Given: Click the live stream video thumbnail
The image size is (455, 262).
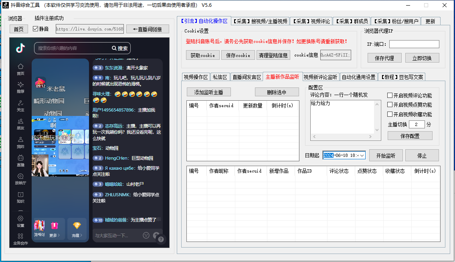Looking at the screenshot, I should [x=60, y=146].
